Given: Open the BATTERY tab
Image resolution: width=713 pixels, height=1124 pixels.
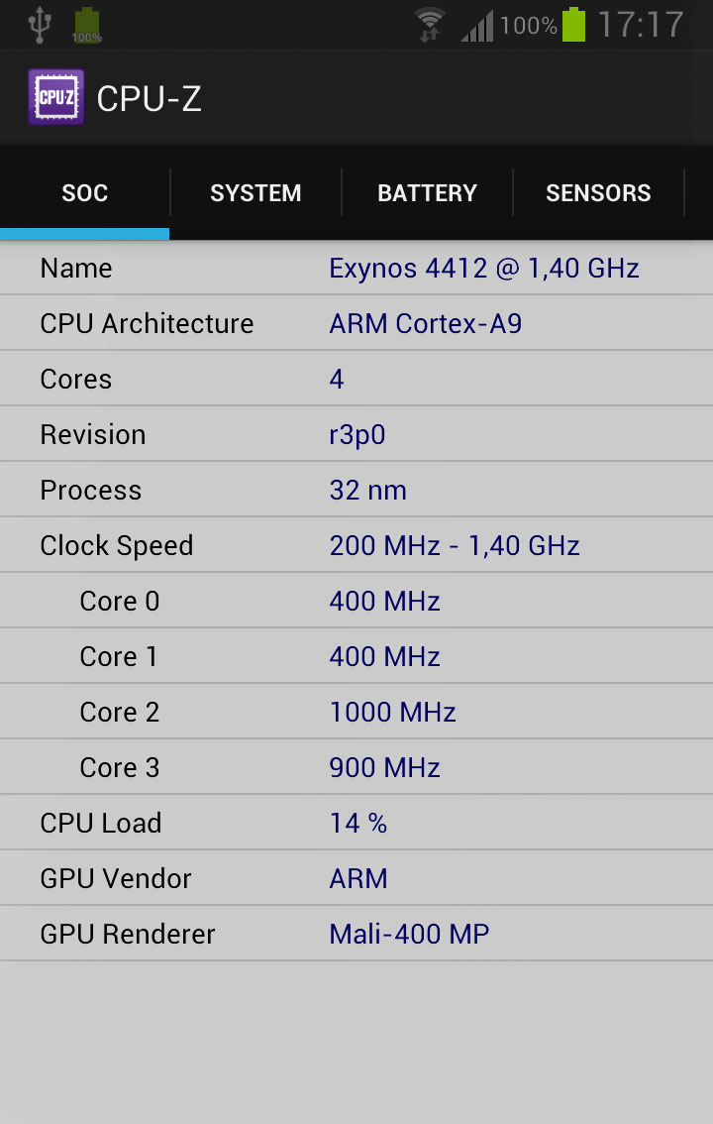Looking at the screenshot, I should [427, 193].
